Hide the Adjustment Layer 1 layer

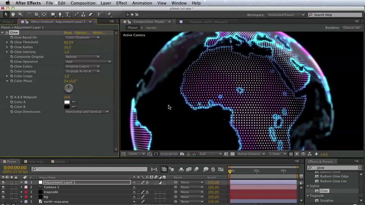(x=3, y=183)
